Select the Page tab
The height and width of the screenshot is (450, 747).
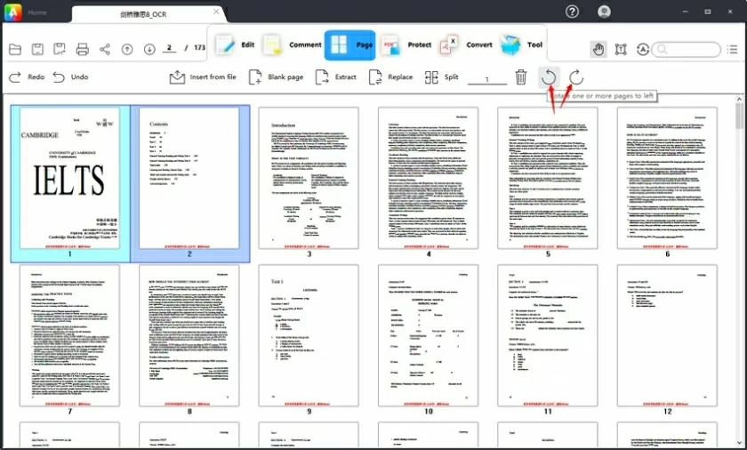tap(350, 45)
